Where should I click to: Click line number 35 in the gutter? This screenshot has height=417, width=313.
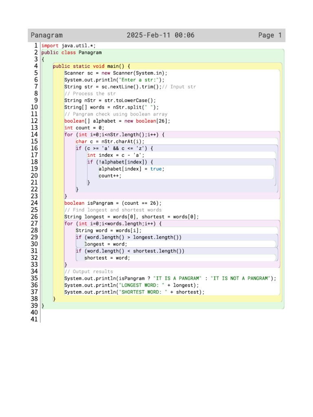(x=34, y=278)
